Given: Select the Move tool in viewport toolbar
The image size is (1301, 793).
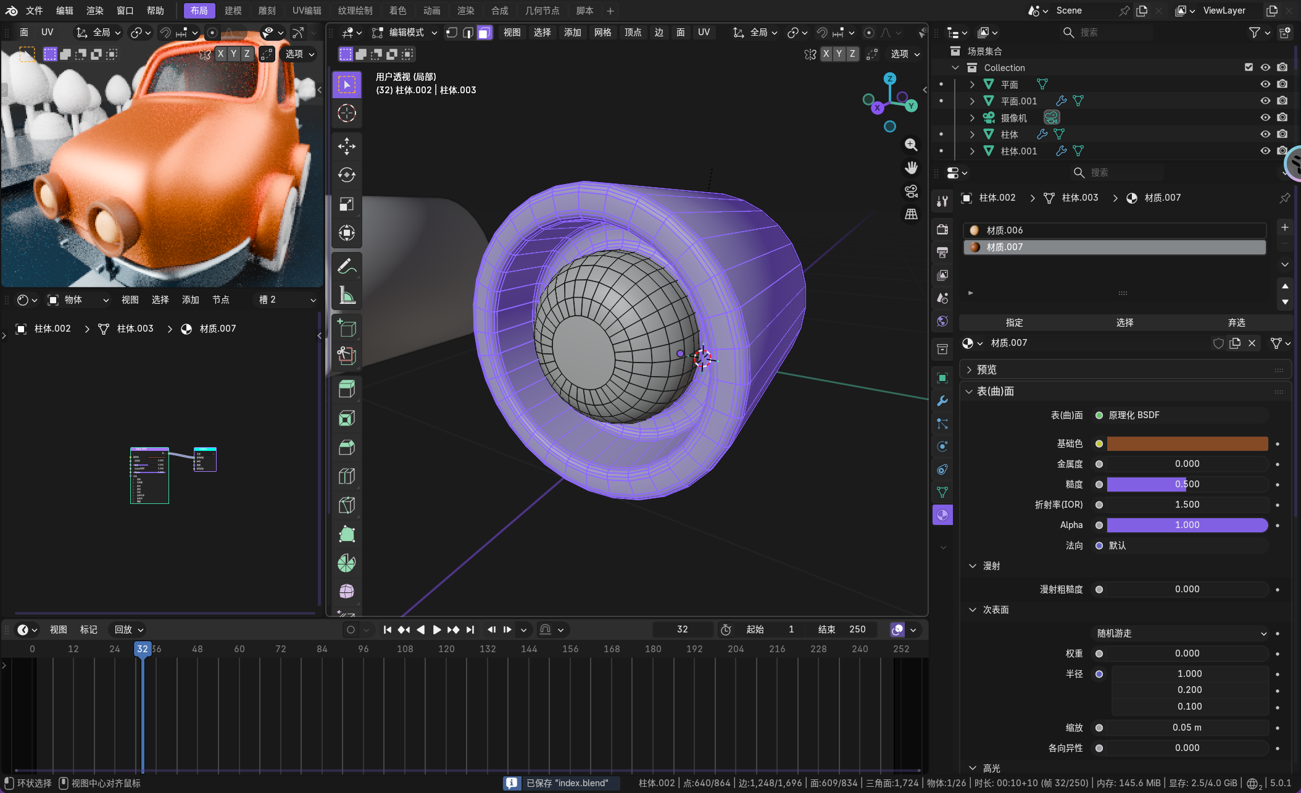Looking at the screenshot, I should pyautogui.click(x=346, y=146).
